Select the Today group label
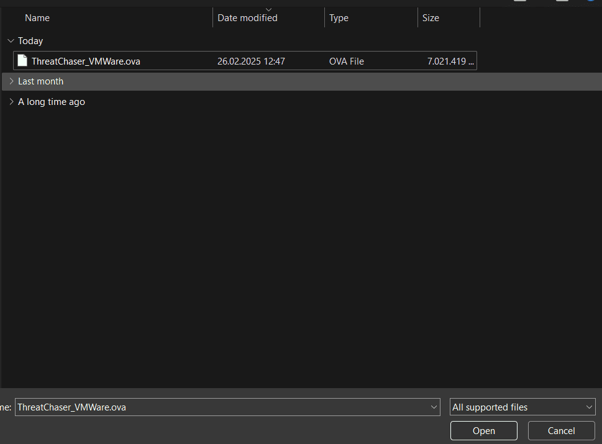 30,41
